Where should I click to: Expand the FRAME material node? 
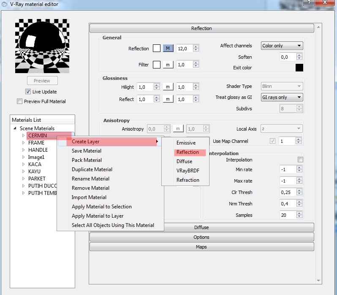click(23, 142)
